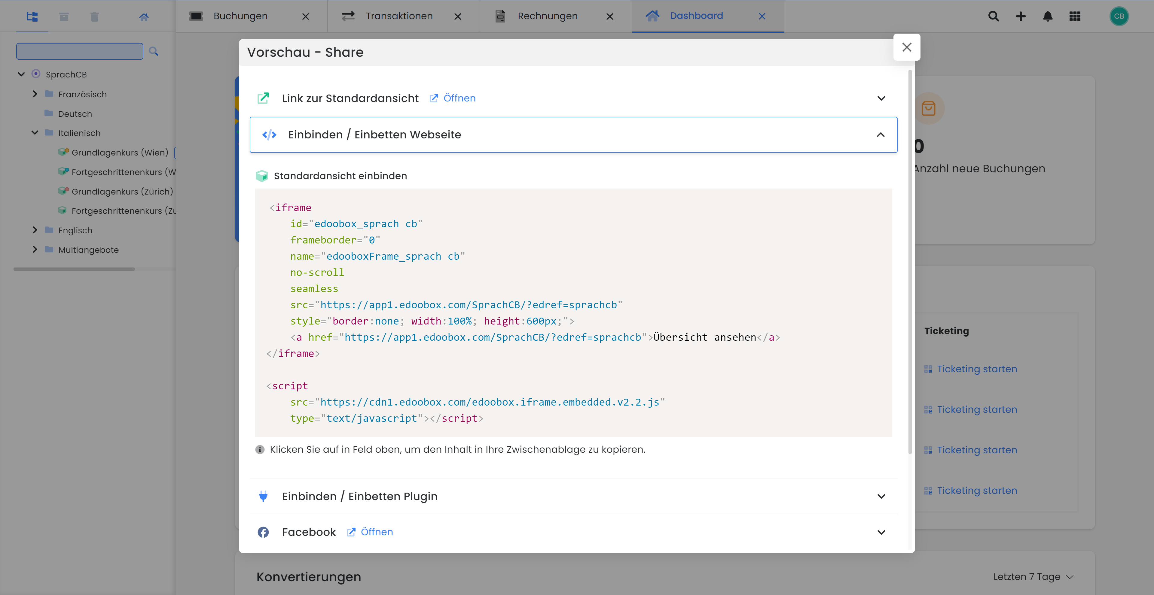Image resolution: width=1154 pixels, height=595 pixels.
Task: Expand the Französisch folder in tree
Action: coord(35,94)
